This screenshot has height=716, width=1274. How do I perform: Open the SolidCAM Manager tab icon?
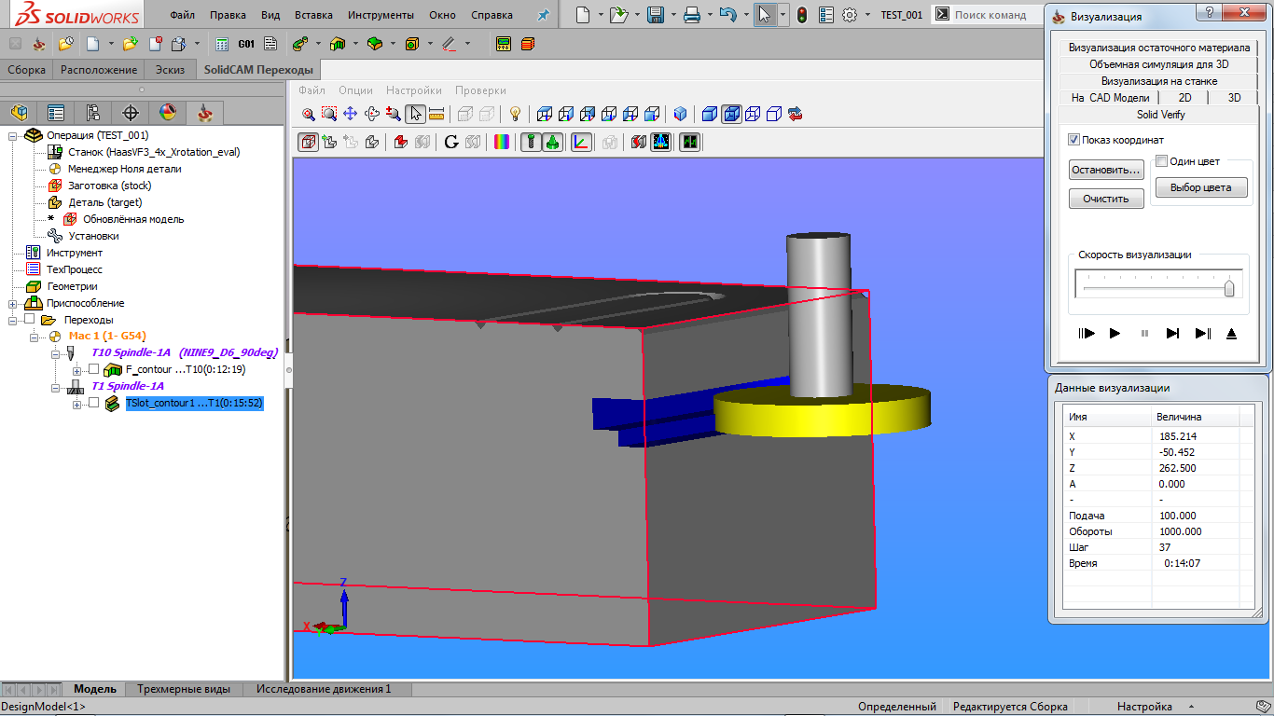205,113
